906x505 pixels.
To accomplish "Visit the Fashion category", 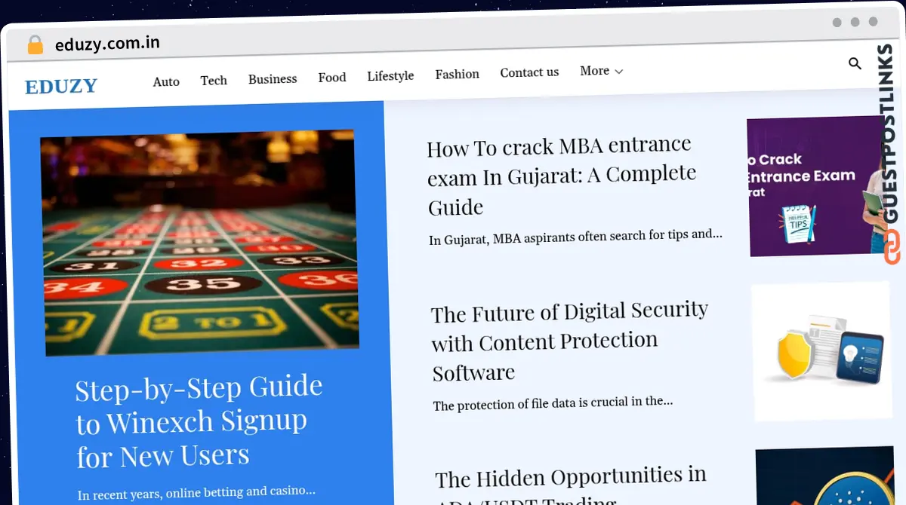I will pos(458,74).
